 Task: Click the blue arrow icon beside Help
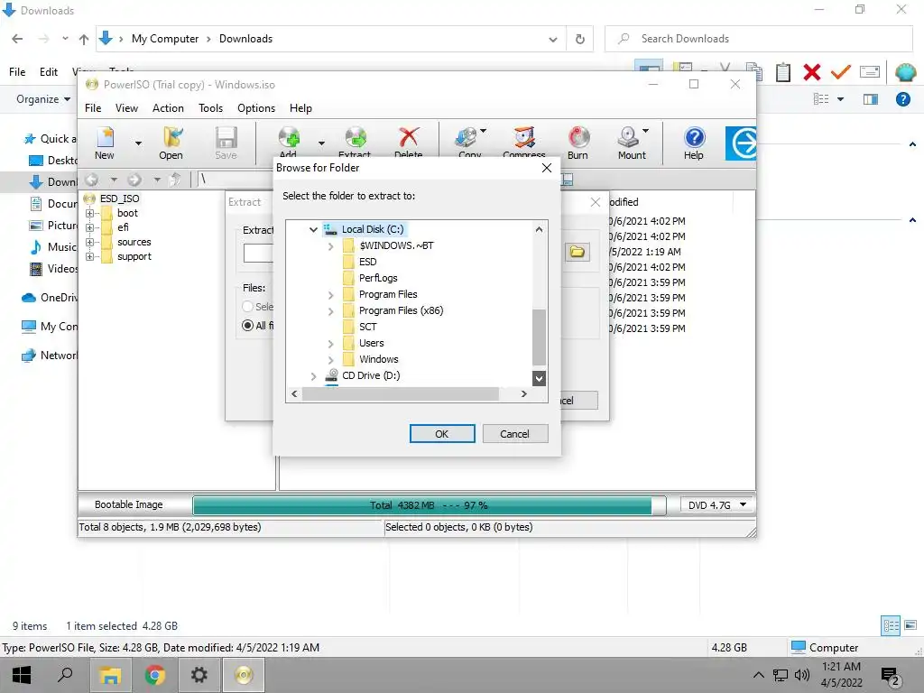(741, 143)
